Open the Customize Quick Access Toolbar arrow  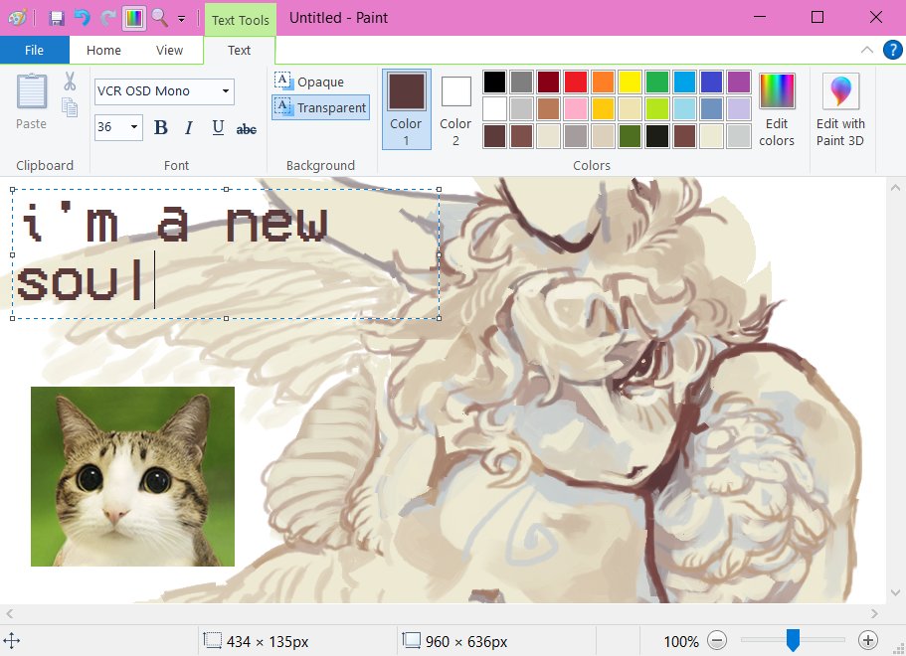[x=181, y=19]
